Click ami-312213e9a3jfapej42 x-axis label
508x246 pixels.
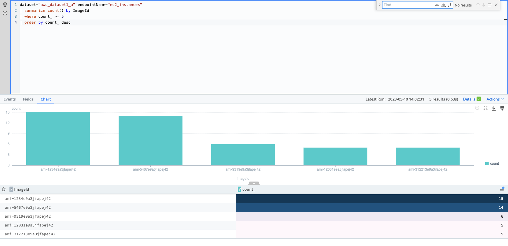point(428,169)
